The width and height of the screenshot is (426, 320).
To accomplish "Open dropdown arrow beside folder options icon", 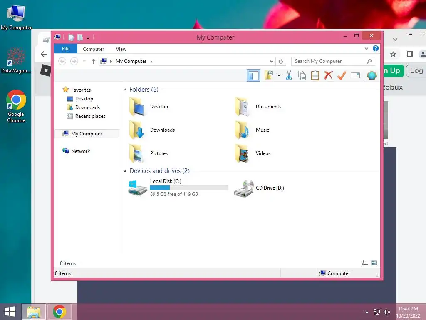I will (279, 75).
